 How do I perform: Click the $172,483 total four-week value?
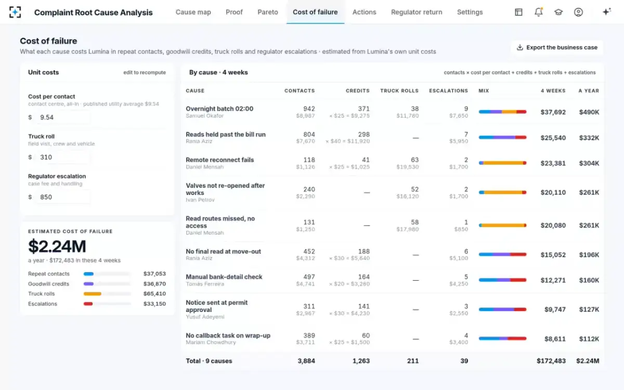[551, 361]
